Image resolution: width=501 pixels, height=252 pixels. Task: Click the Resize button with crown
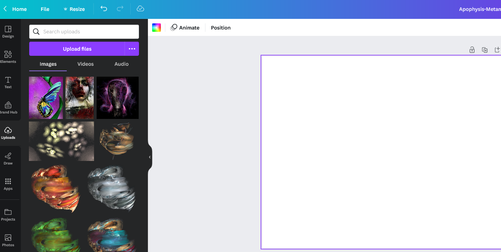click(74, 9)
